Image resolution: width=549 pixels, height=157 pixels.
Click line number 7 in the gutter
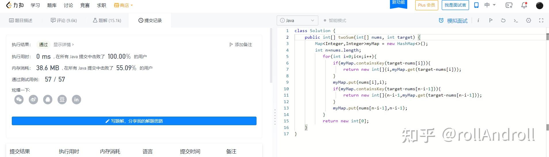point(287,69)
